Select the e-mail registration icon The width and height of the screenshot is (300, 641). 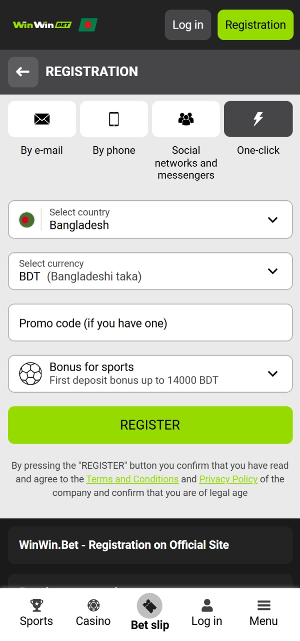42,119
